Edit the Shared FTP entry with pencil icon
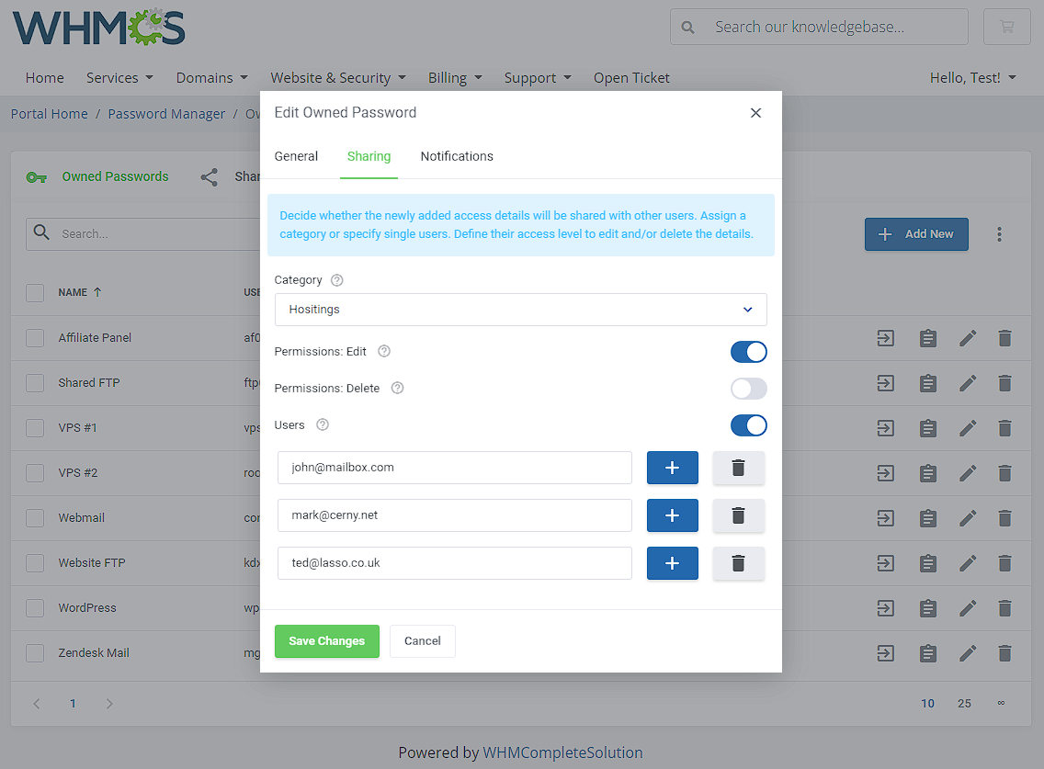The height and width of the screenshot is (769, 1044). (968, 383)
